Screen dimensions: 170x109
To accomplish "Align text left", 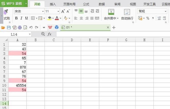I will coord(76,18).
